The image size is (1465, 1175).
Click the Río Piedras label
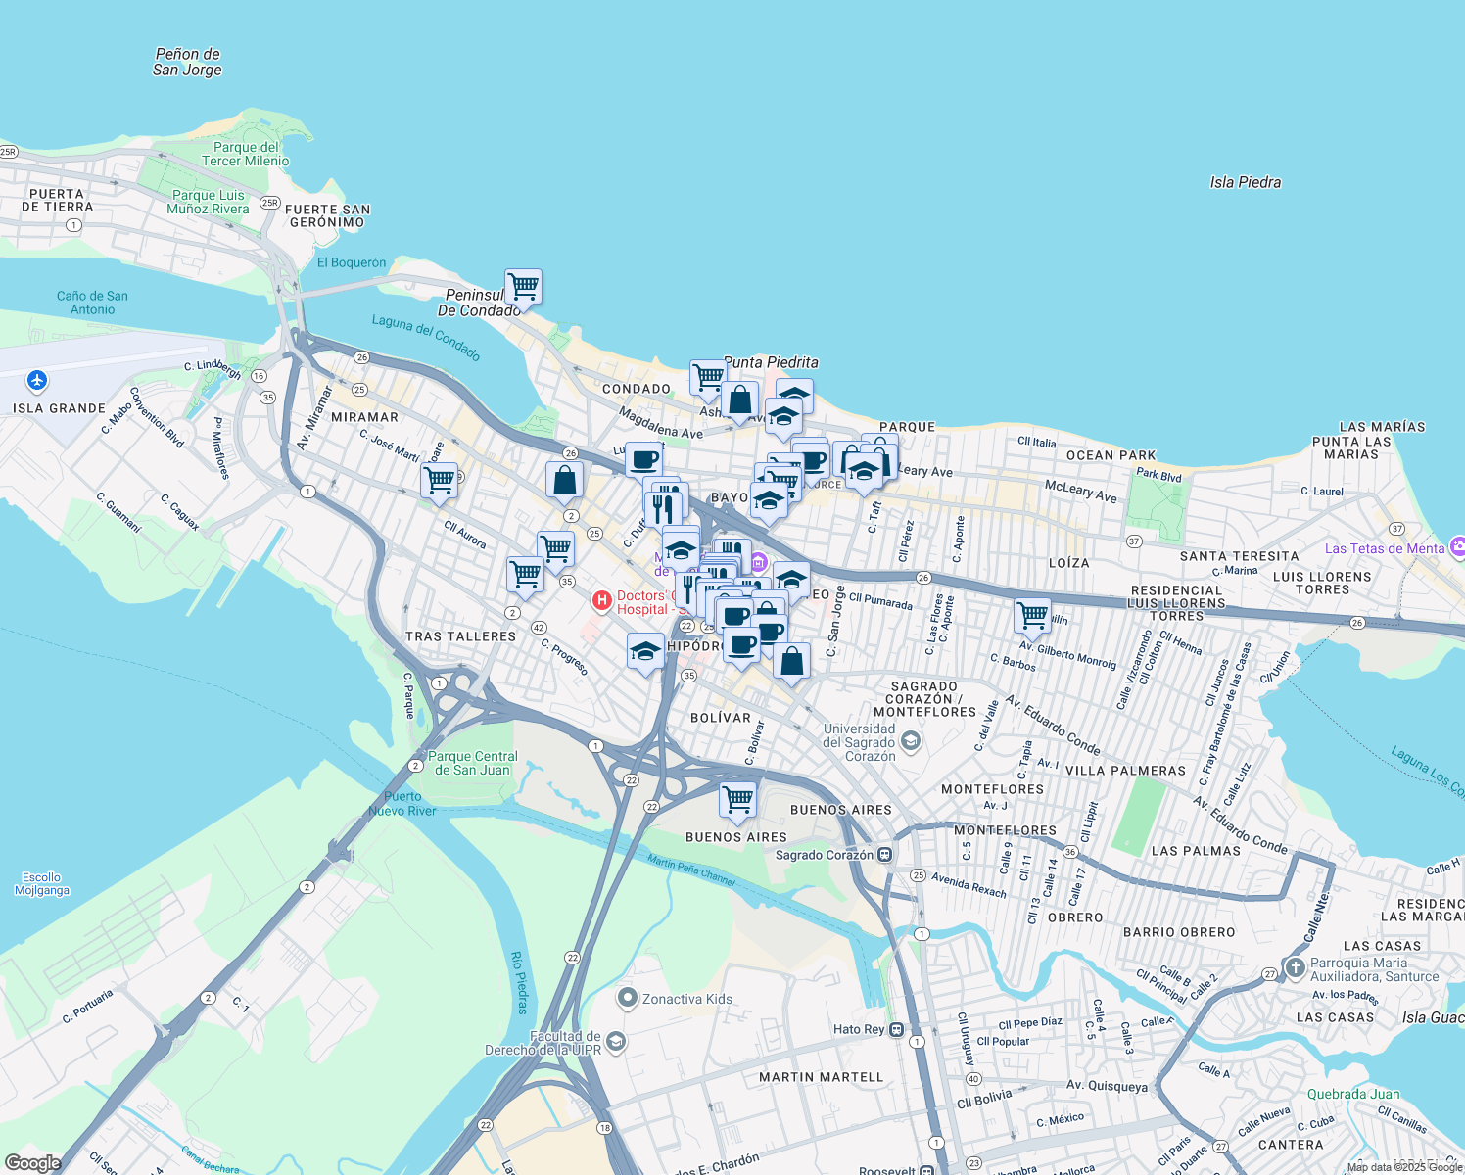[x=520, y=982]
